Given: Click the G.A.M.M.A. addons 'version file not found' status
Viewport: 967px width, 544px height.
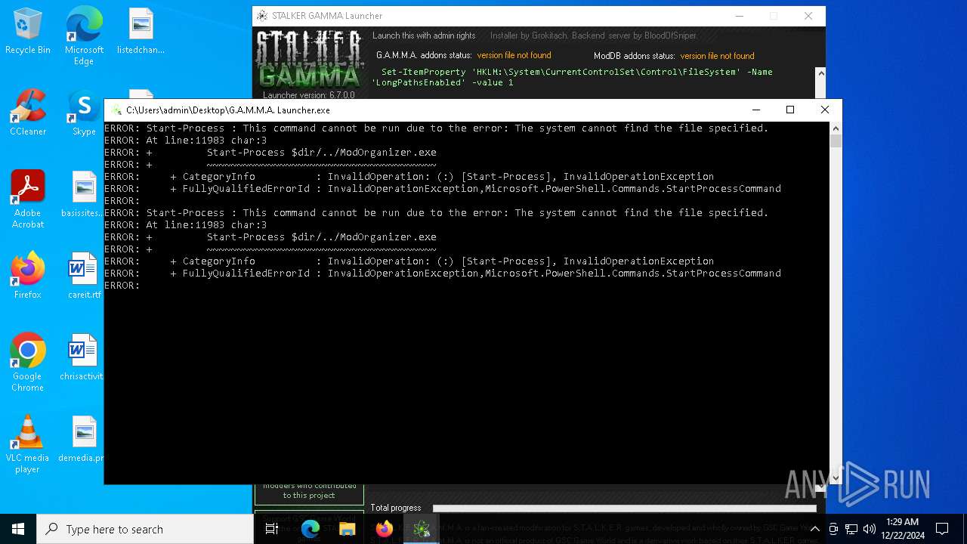Looking at the screenshot, I should tap(514, 55).
